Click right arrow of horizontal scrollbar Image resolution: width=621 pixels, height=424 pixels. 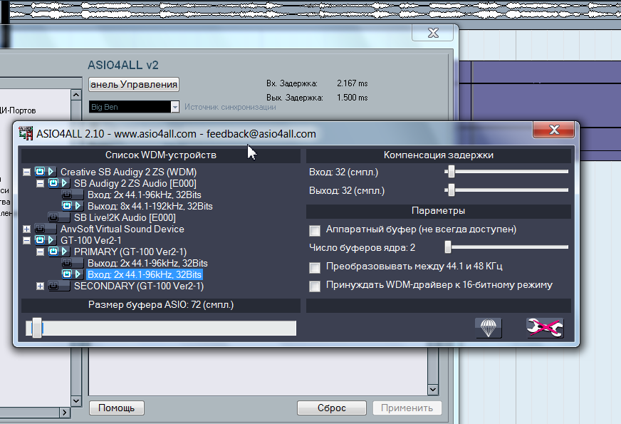click(x=65, y=413)
